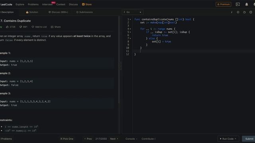Screen dimensions: 255x143
Task: Collapse code fold arrow on line 1
Action: click(130, 19)
